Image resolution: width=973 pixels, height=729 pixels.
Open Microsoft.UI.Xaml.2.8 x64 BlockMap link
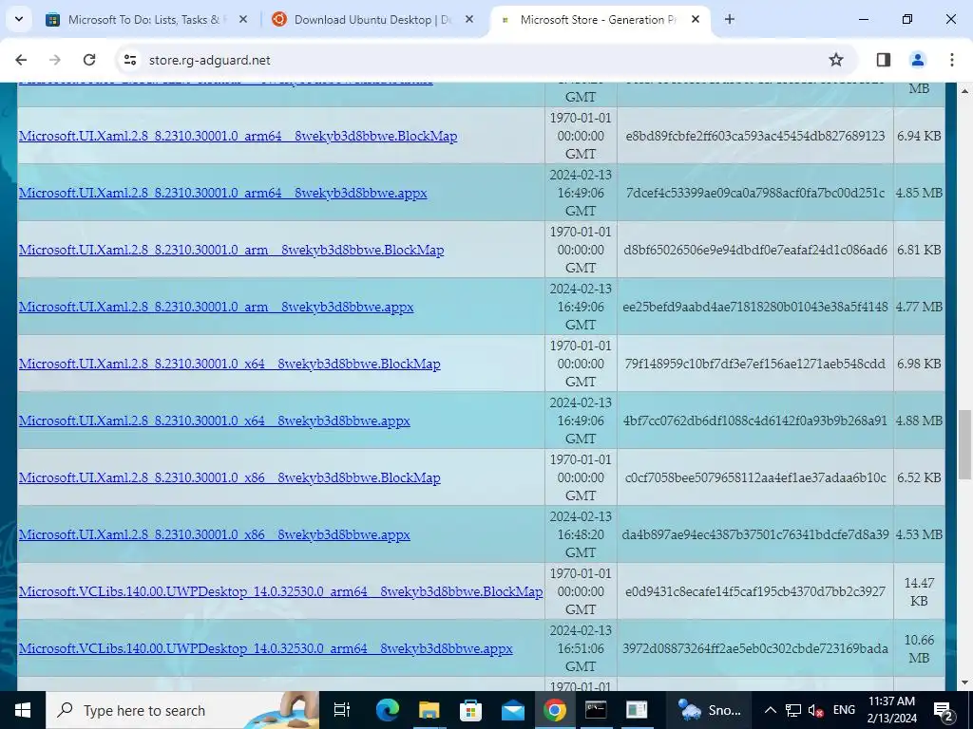tap(230, 364)
